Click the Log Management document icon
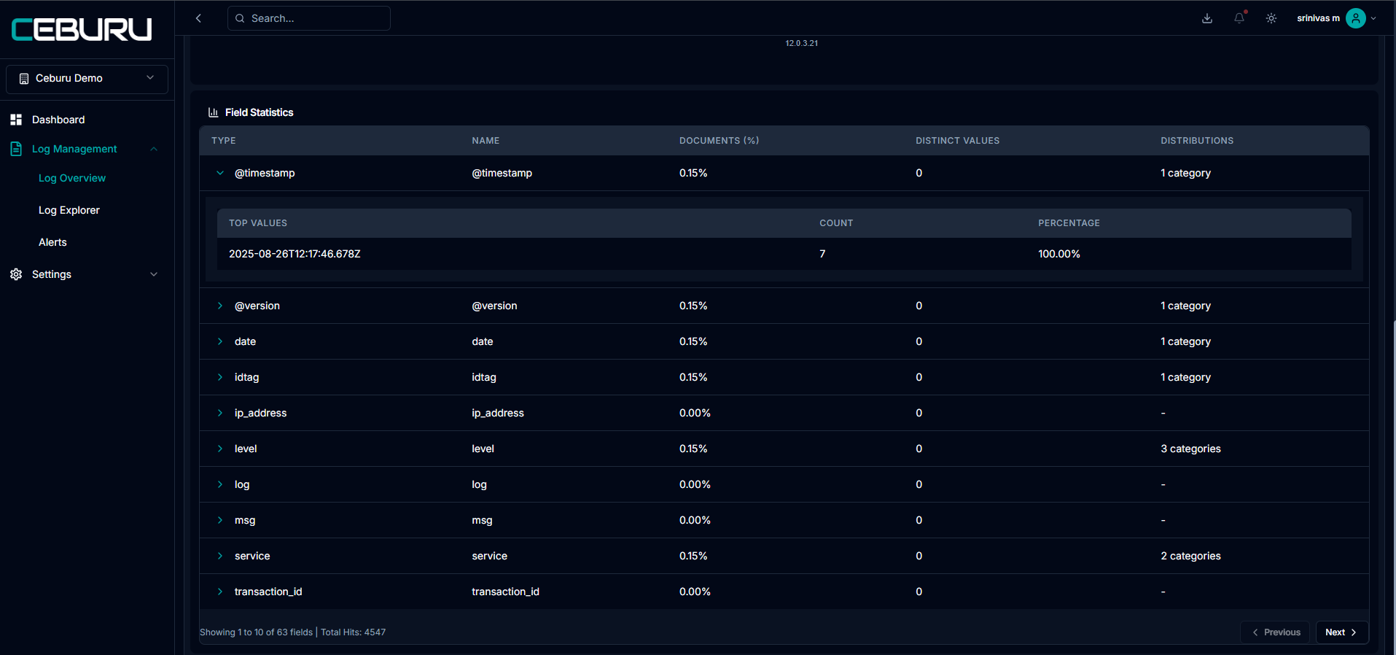Screen dimensions: 1396x655 click(x=16, y=149)
